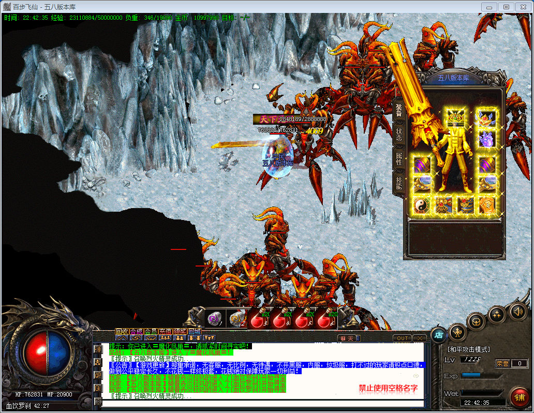Viewport: 534px width, 413px height.
Task: Open the red 铺 stall button
Action: [520, 397]
